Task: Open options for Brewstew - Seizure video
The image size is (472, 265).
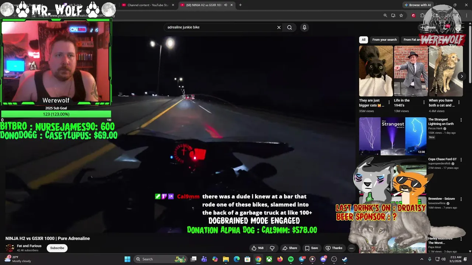Action: (x=461, y=199)
